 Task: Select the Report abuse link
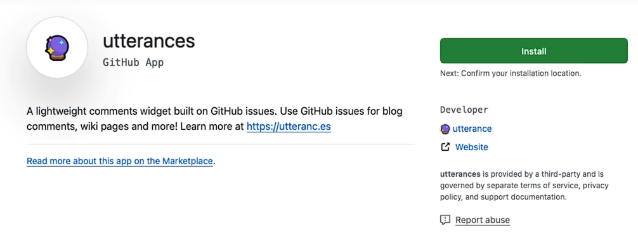tap(482, 220)
